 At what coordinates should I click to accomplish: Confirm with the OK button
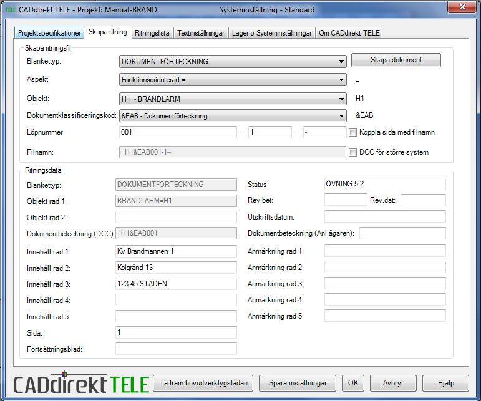(353, 383)
